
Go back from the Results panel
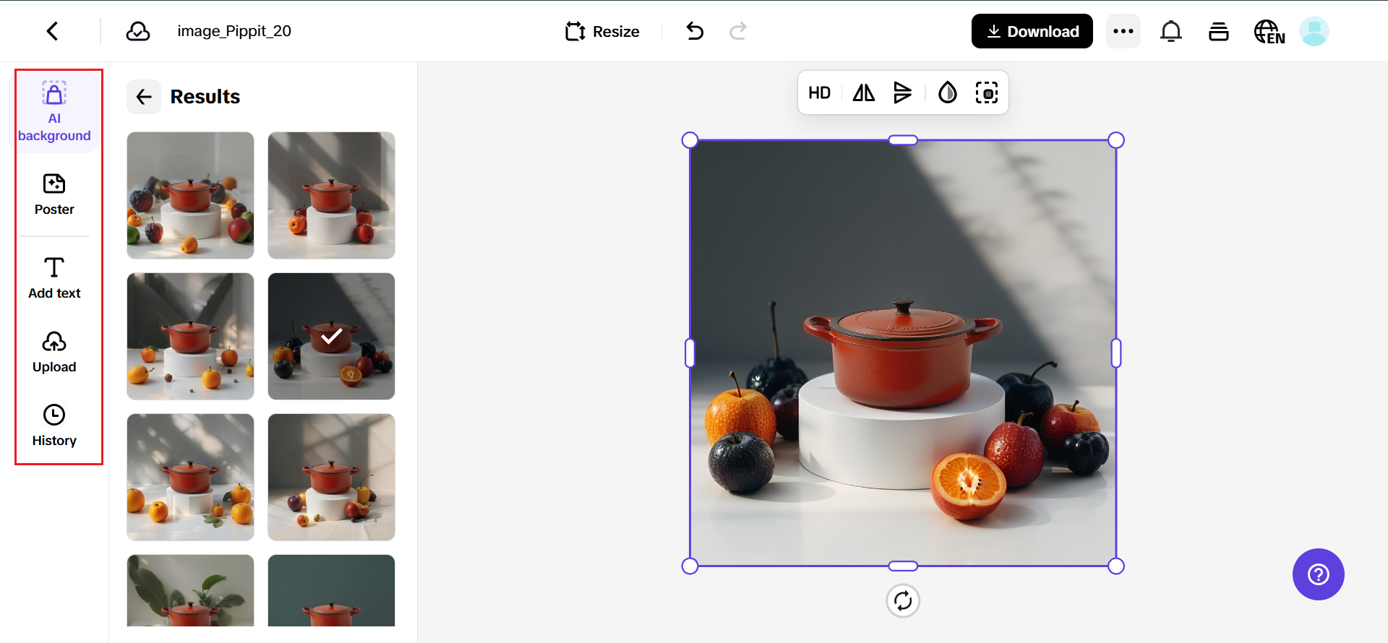point(144,97)
